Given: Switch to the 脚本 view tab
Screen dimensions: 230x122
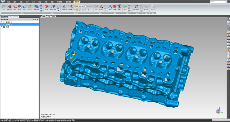Looking at the screenshot, I should [54, 17].
